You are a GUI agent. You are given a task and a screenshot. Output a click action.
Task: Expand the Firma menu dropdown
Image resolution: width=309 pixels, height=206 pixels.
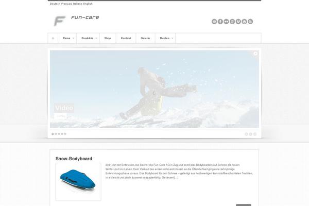[x=67, y=38]
